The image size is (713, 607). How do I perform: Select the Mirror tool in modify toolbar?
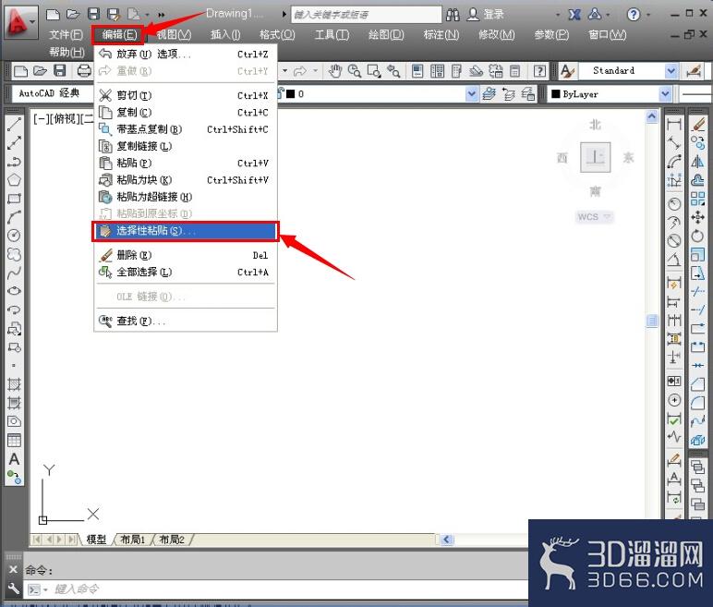tap(697, 162)
